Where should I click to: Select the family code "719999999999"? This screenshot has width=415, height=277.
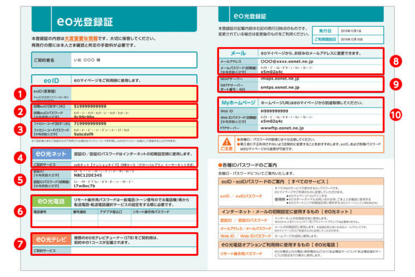click(x=90, y=123)
